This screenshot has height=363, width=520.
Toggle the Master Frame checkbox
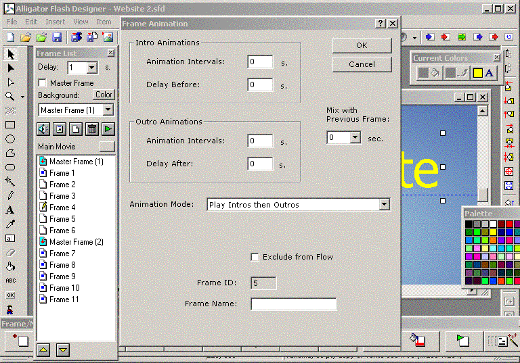click(x=42, y=82)
